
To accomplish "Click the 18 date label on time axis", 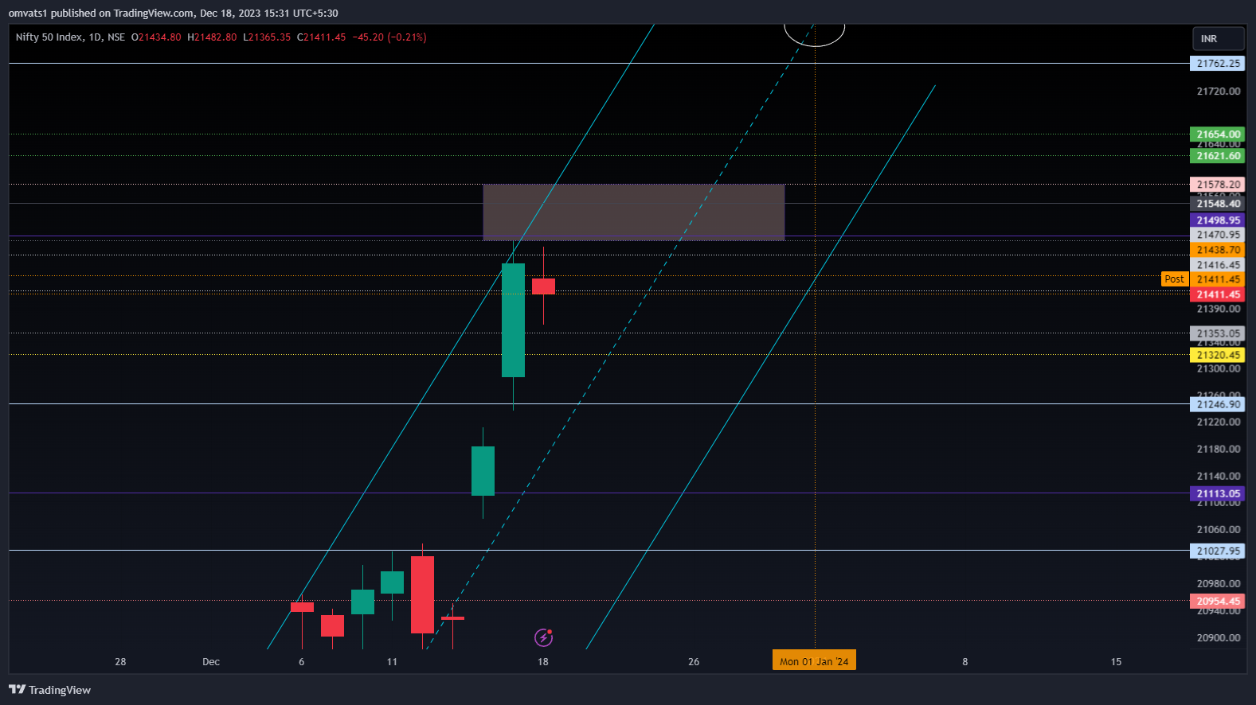I will tap(543, 662).
